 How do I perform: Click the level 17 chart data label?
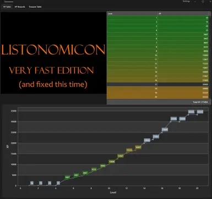click(173, 119)
